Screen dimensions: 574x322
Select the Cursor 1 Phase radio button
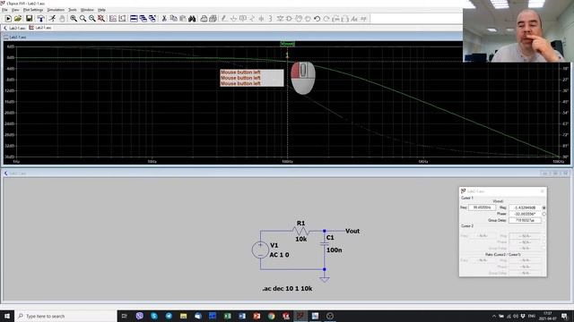point(544,214)
